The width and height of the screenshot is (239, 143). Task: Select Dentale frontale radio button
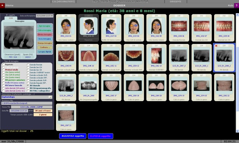[28, 65]
